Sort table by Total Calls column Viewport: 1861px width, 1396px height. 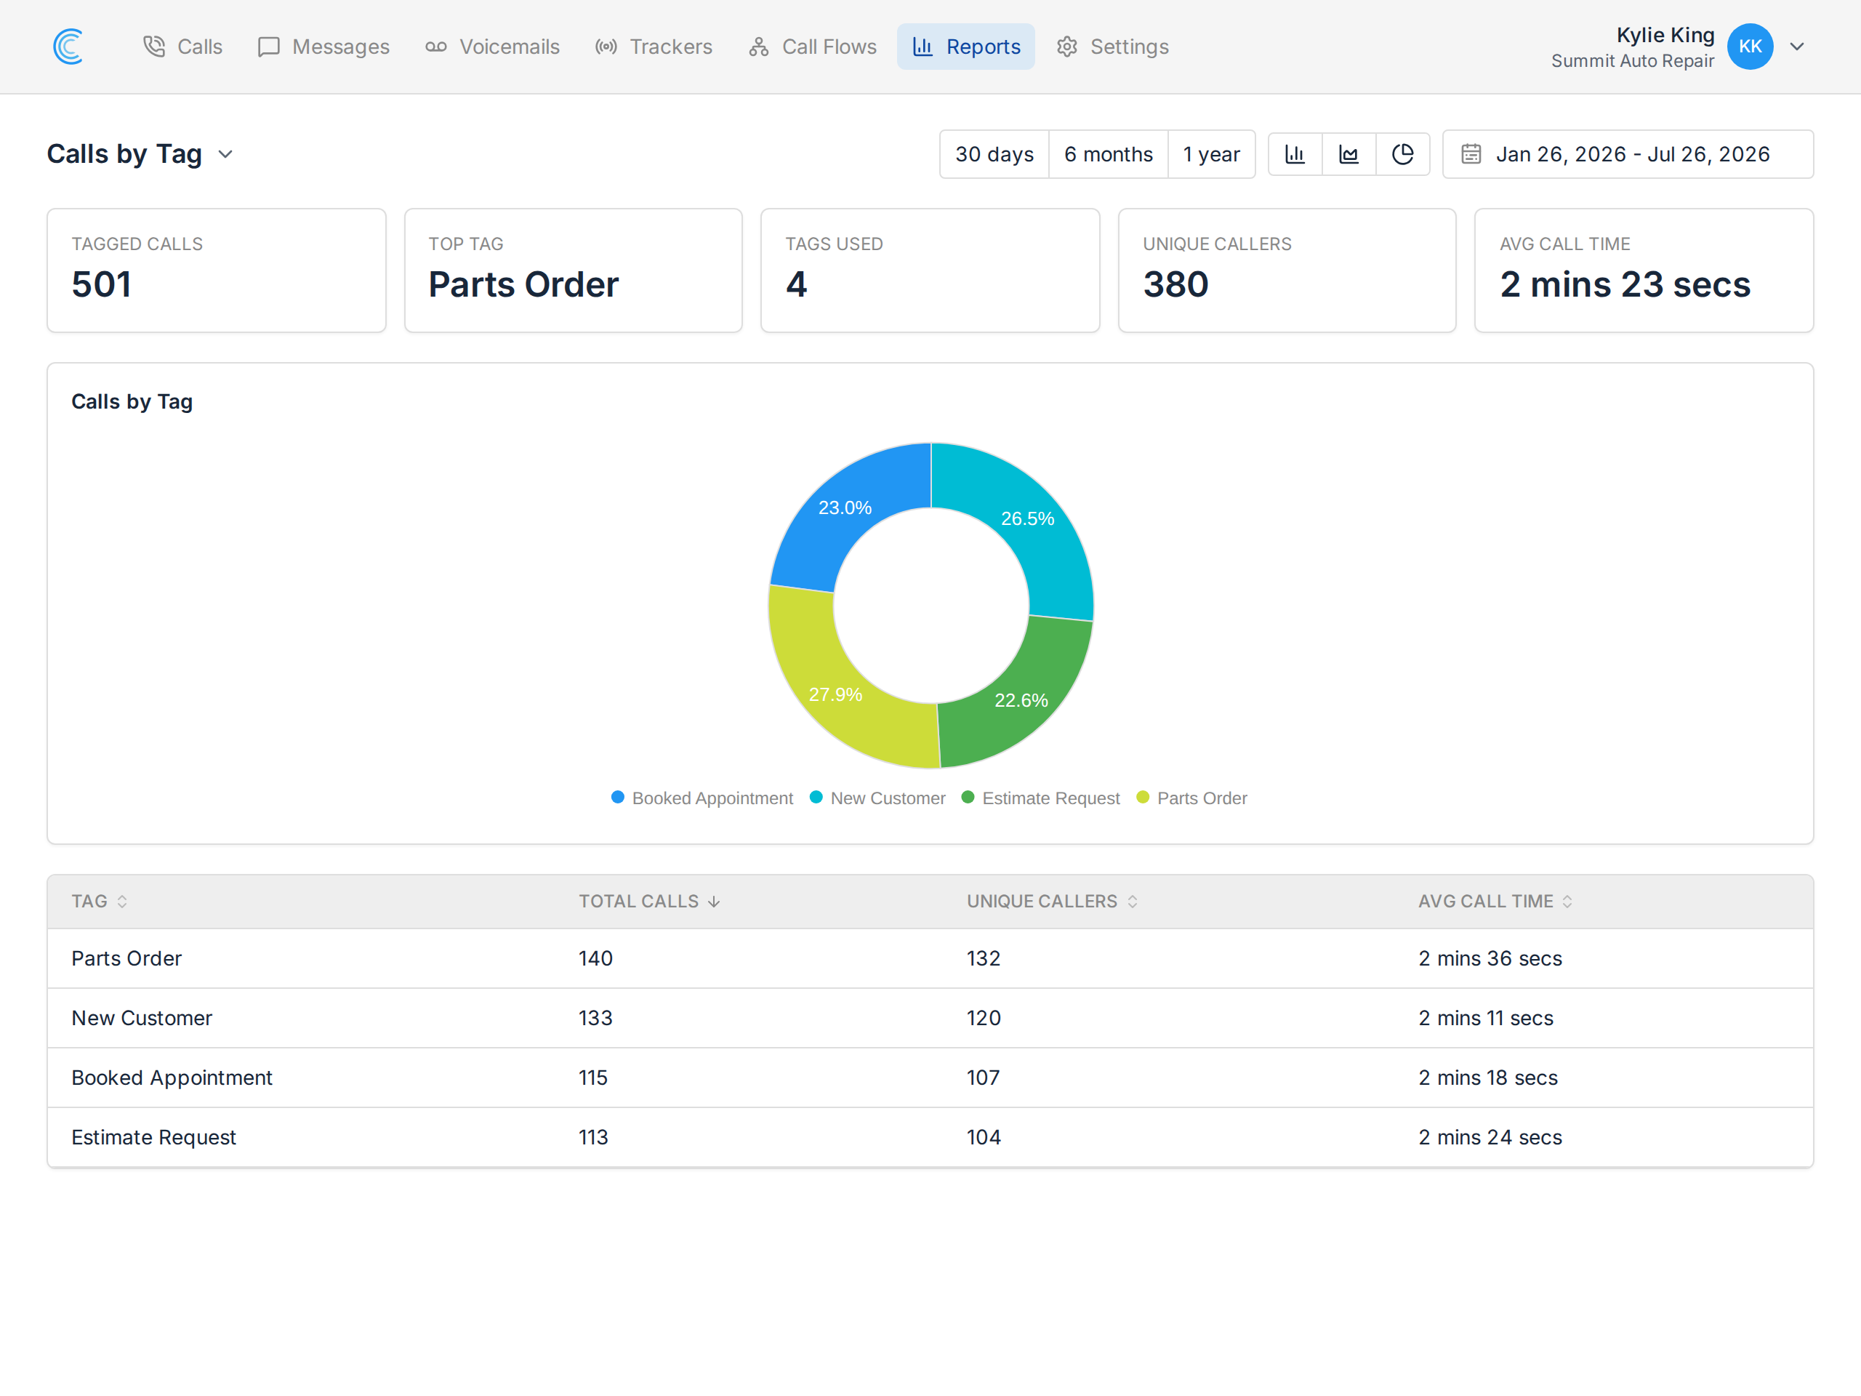pyautogui.click(x=648, y=901)
